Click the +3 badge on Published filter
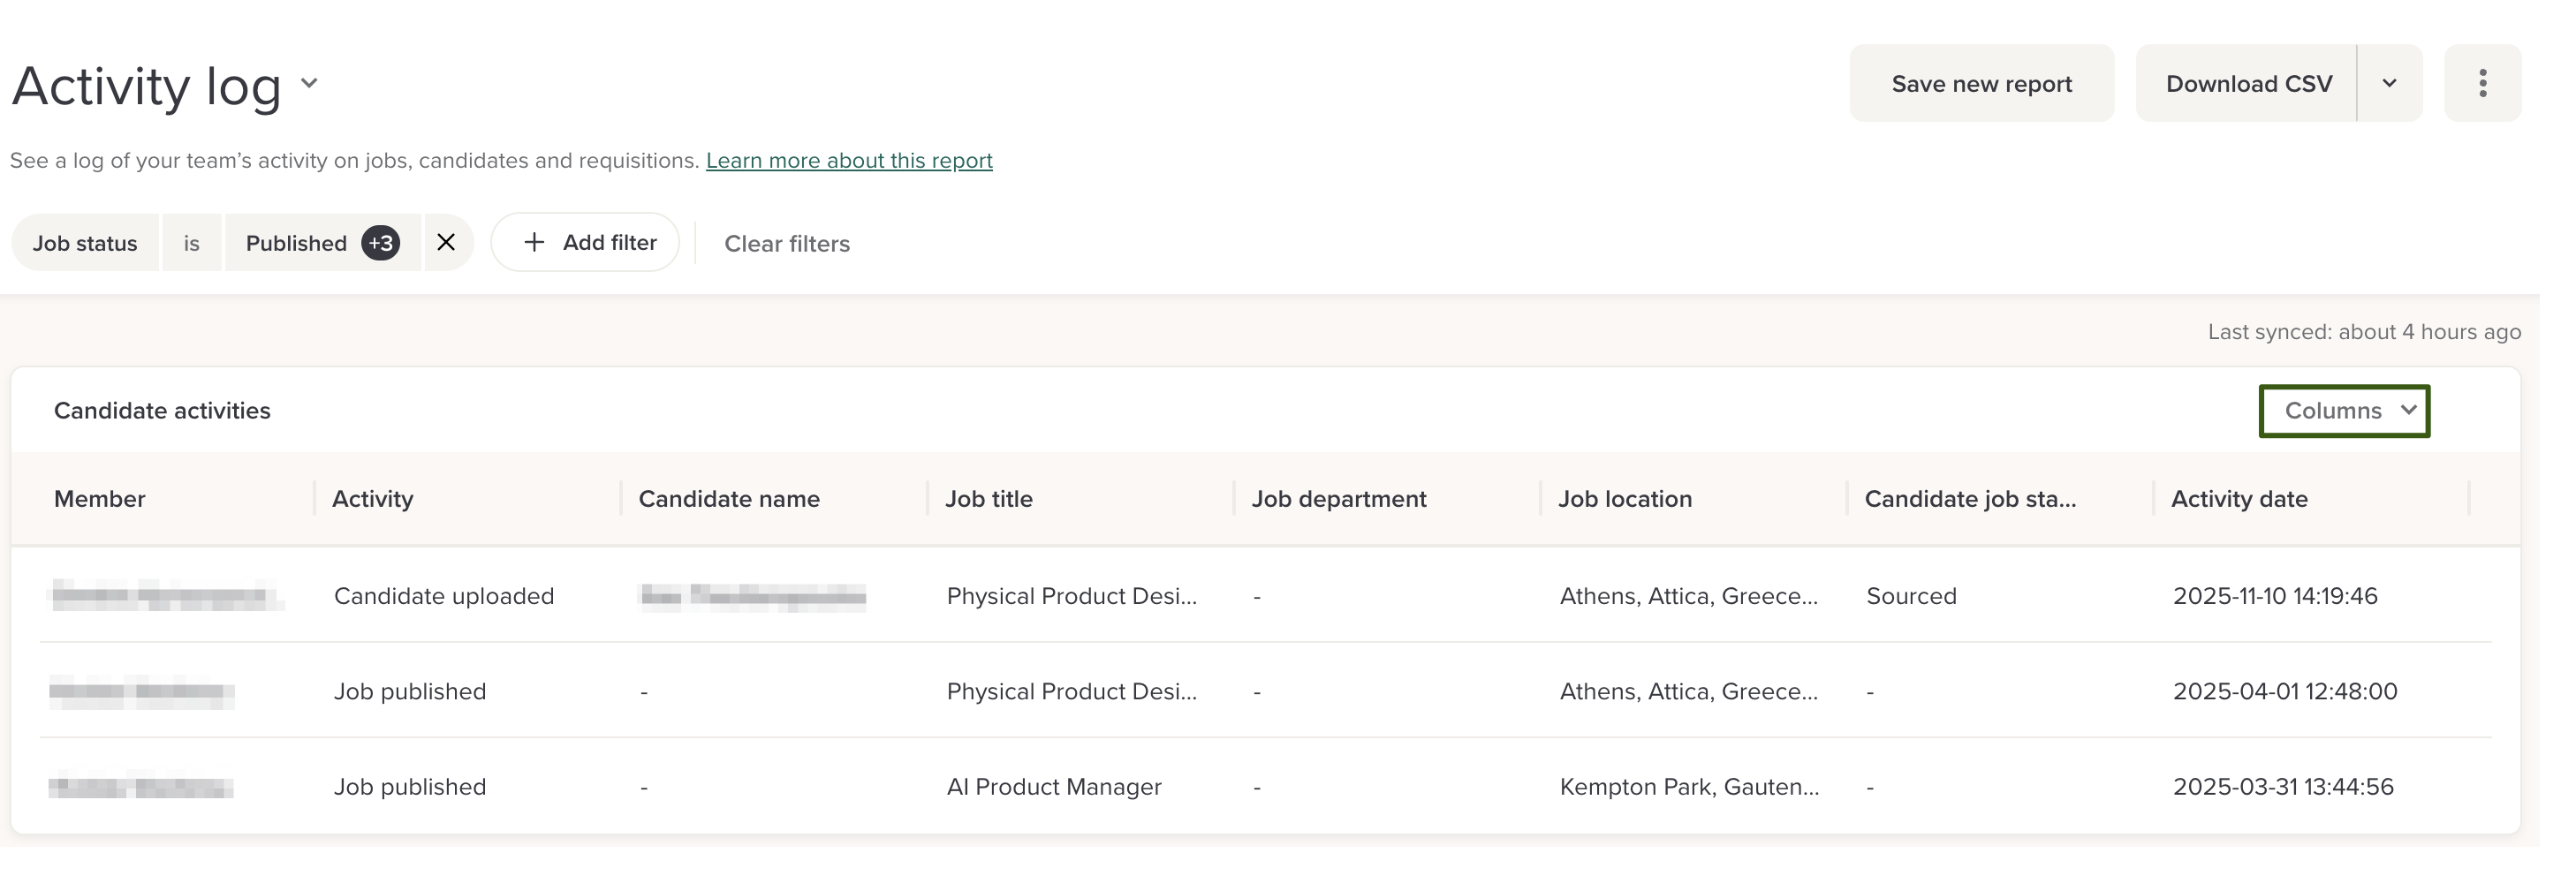The width and height of the screenshot is (2576, 883). 380,243
